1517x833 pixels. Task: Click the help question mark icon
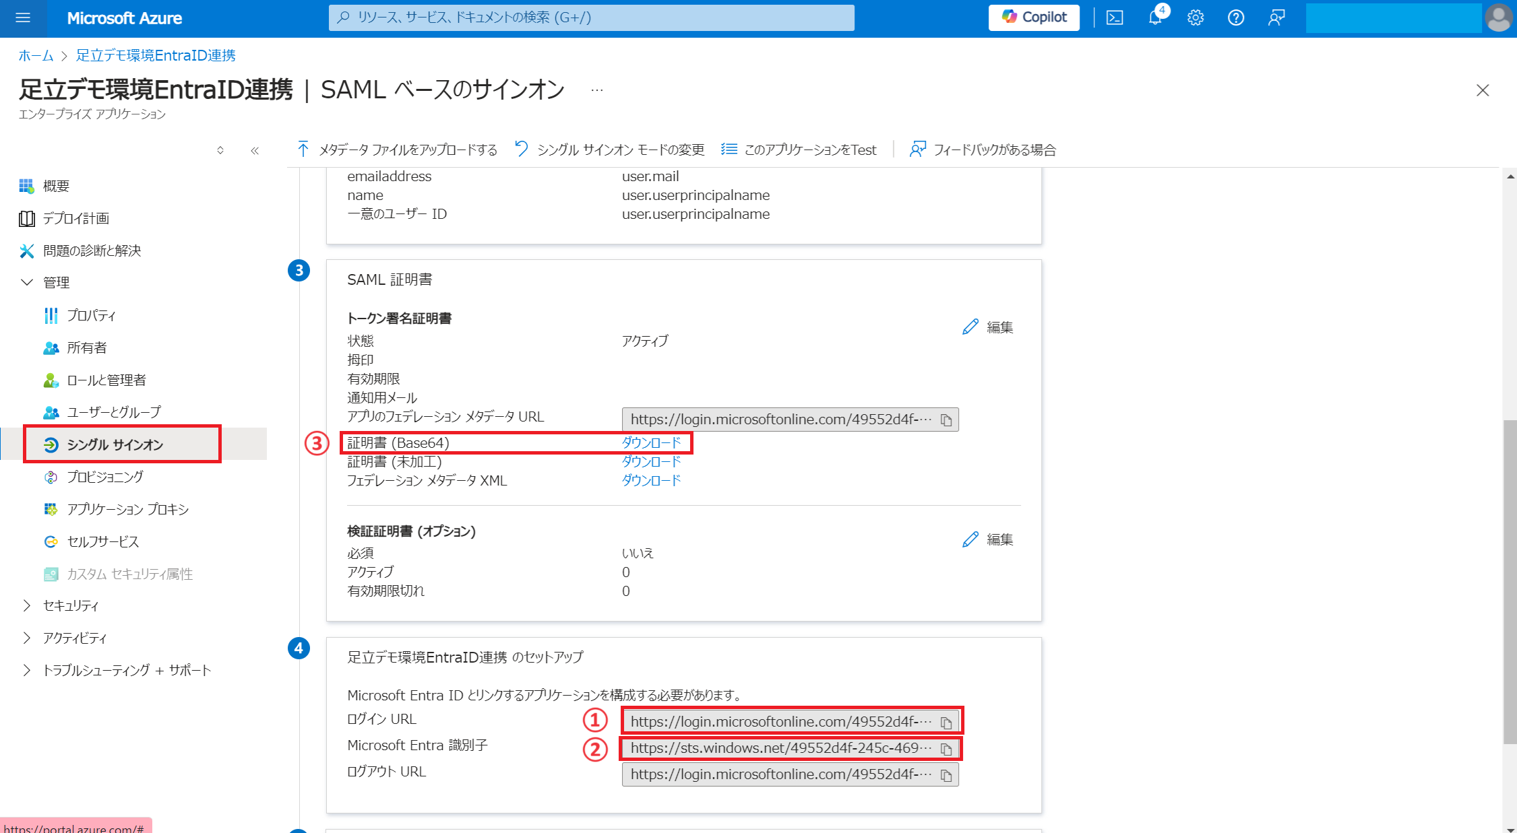pyautogui.click(x=1235, y=18)
